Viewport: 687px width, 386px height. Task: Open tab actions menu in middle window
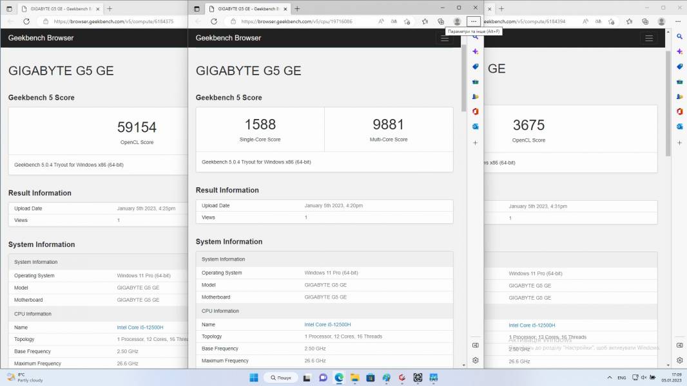(x=197, y=9)
